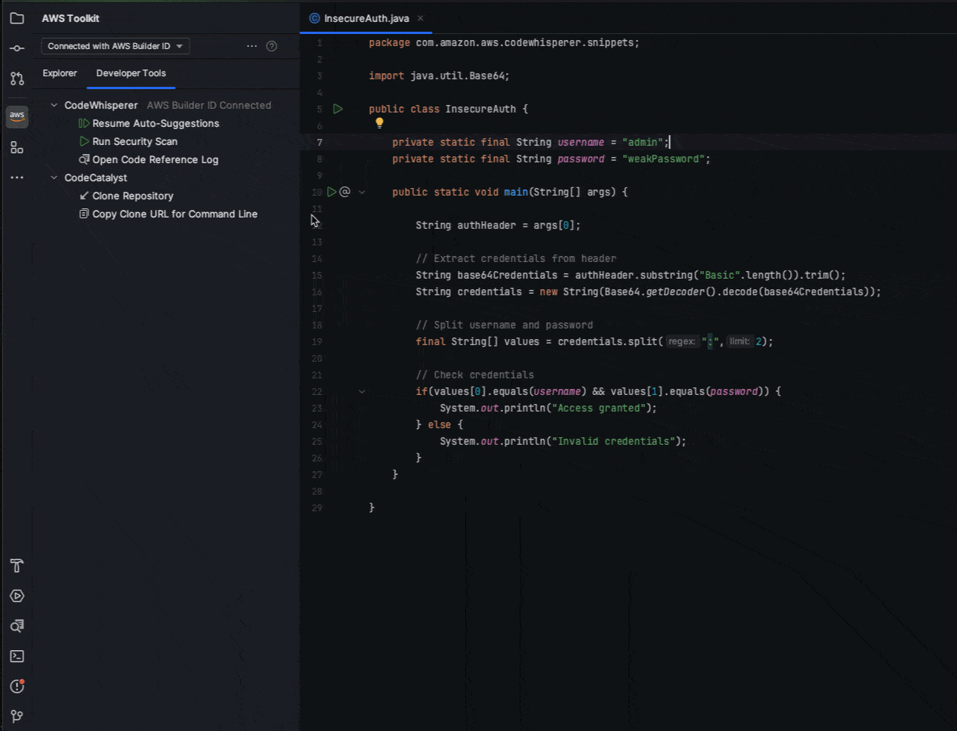Click the import java.util.Base64 line
Image resolution: width=957 pixels, height=731 pixels.
pos(439,76)
